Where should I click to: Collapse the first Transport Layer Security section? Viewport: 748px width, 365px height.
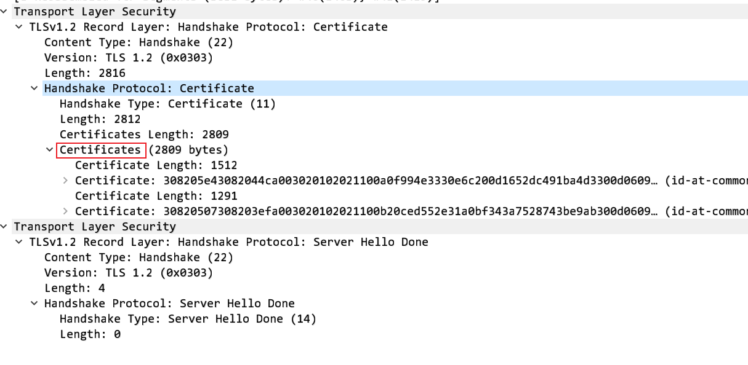(5, 12)
